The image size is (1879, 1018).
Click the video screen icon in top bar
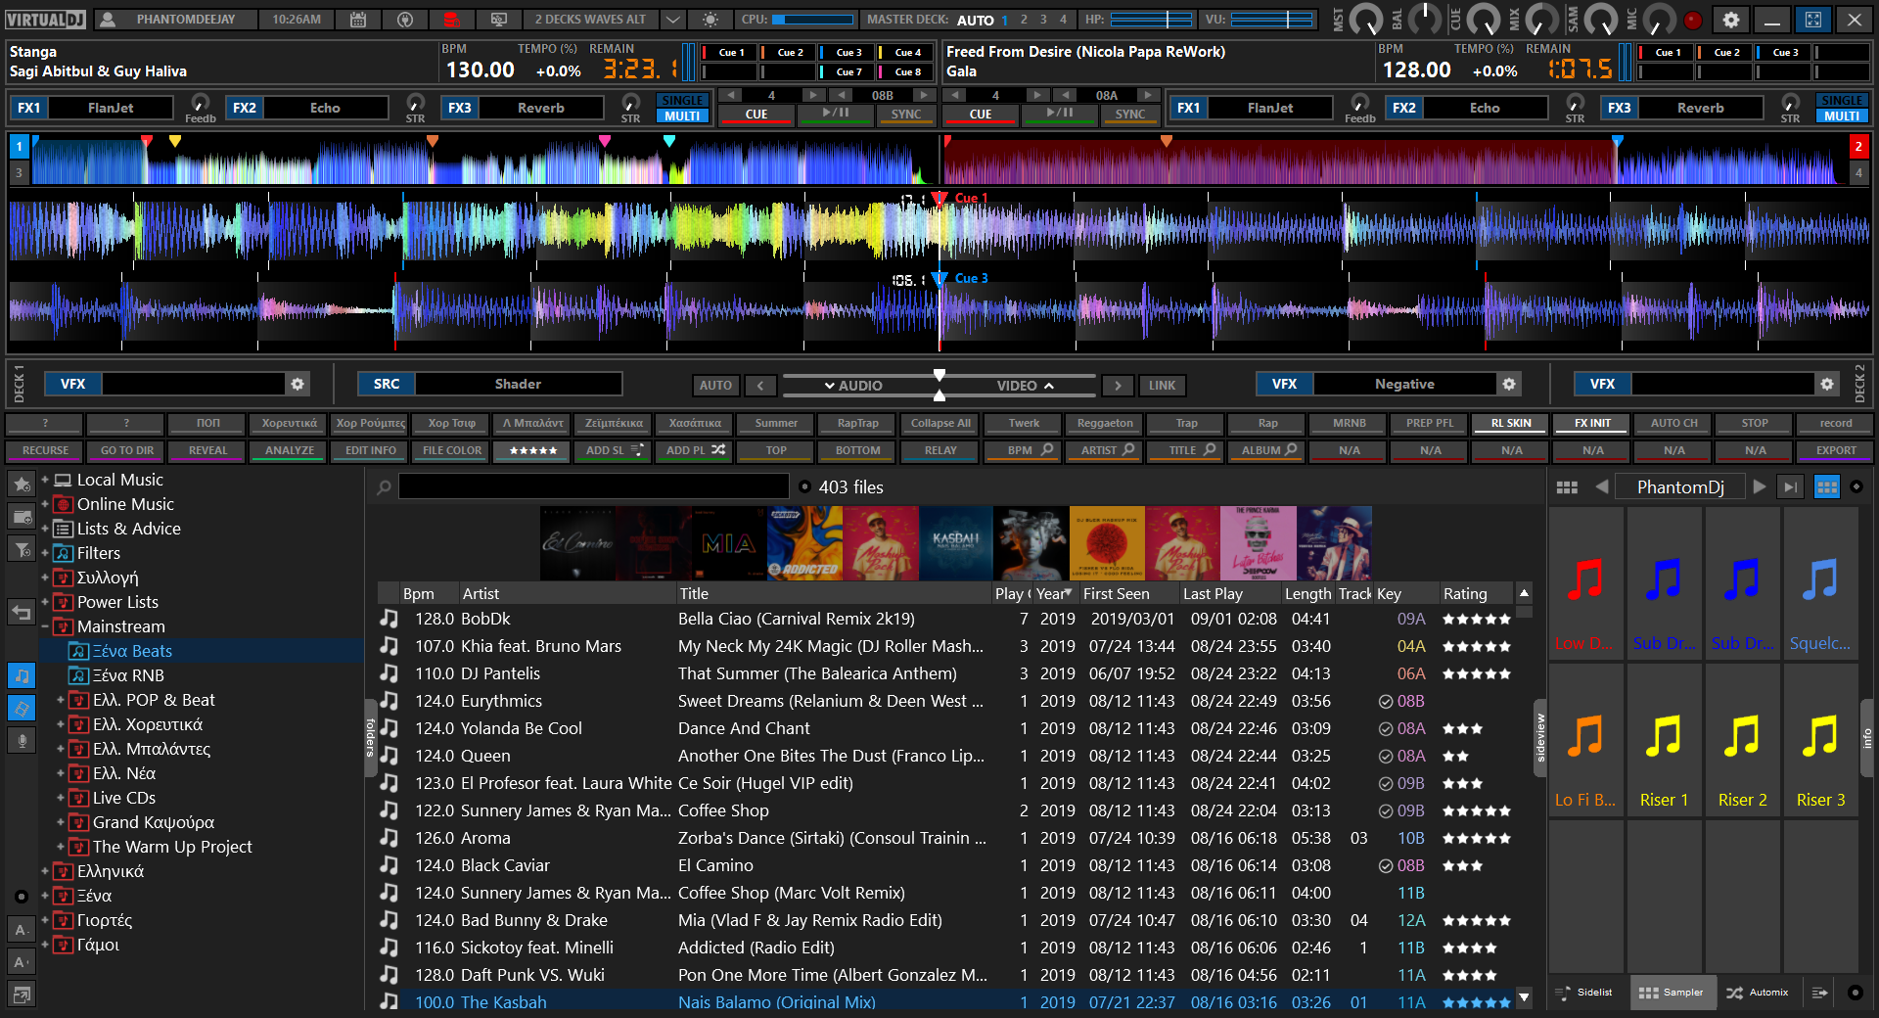coord(499,20)
